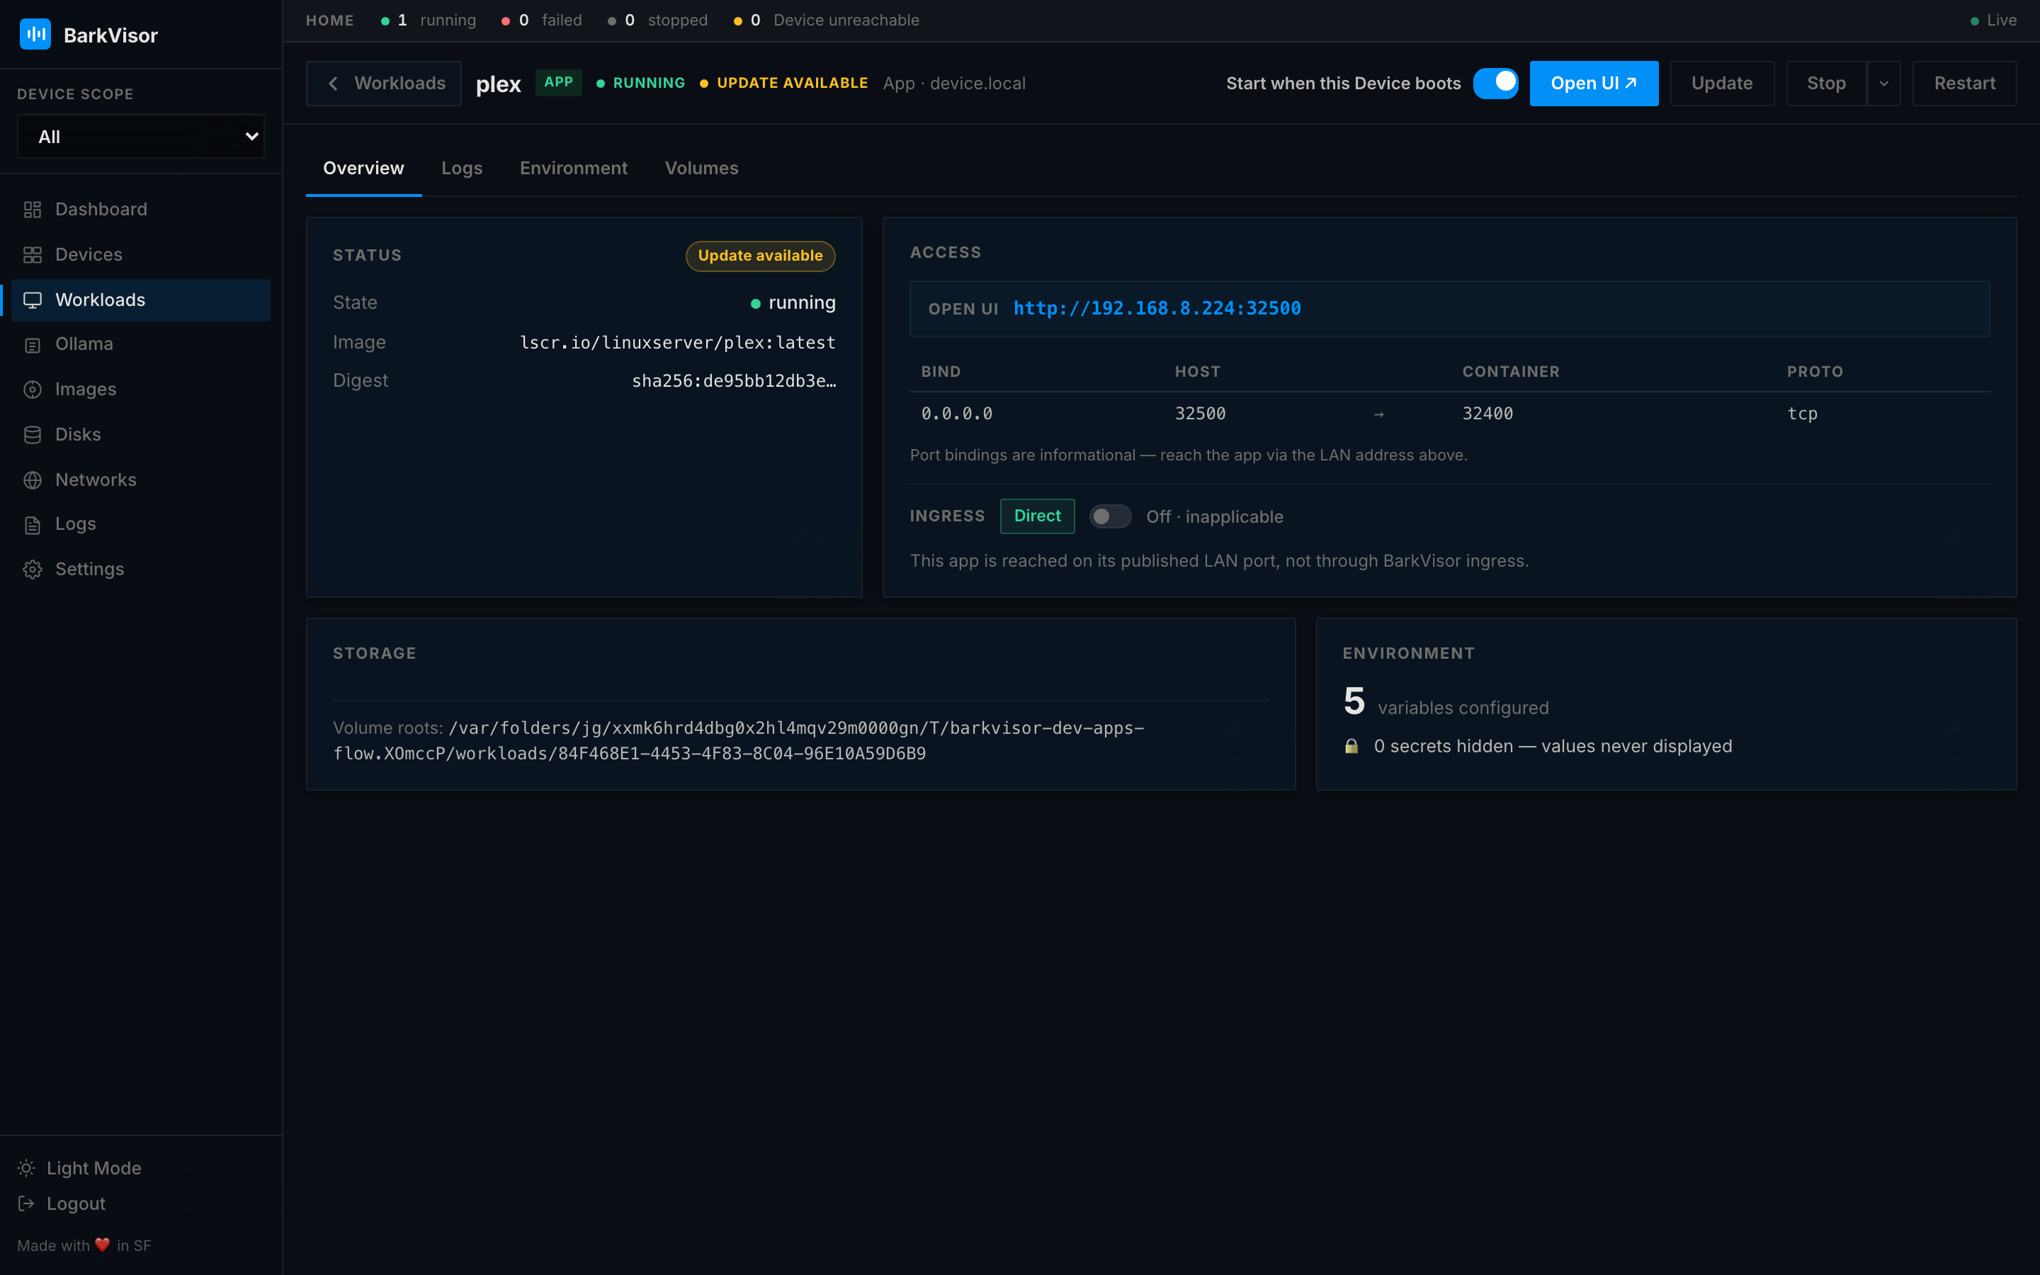
Task: Click the Update button
Action: pyautogui.click(x=1721, y=84)
